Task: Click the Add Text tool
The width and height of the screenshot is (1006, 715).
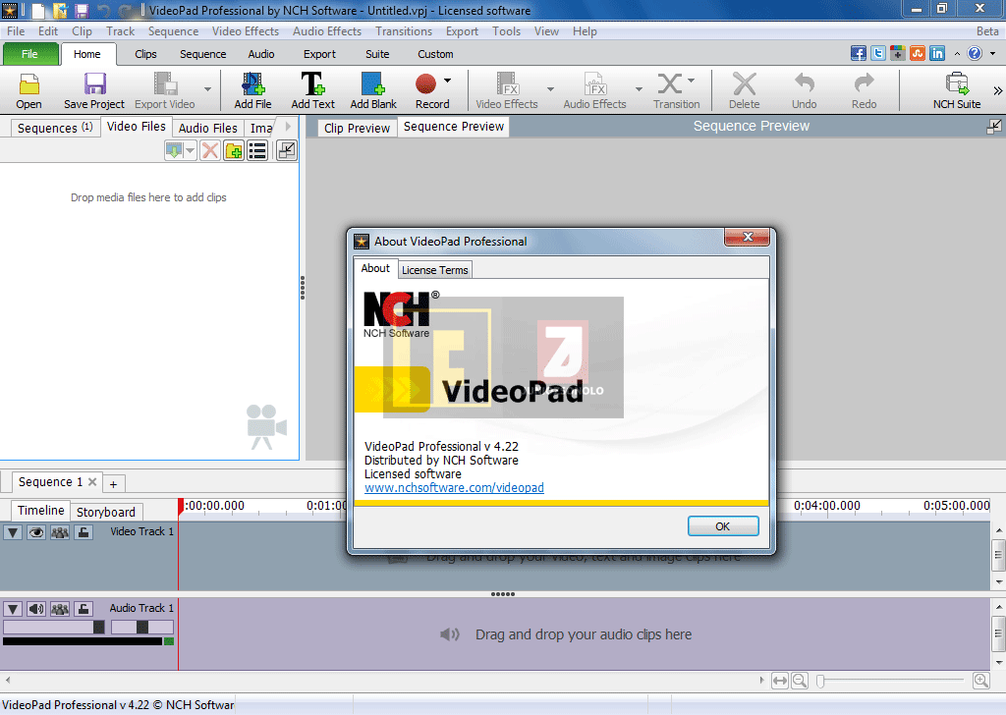Action: coord(312,90)
